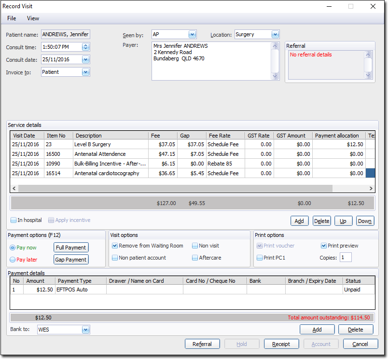This screenshot has height=359, width=388.
Task: Toggle the Print preview checkbox
Action: click(x=324, y=246)
